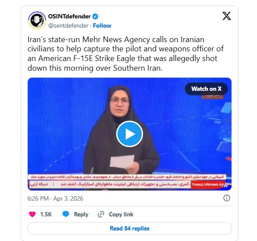Click the 1.5K likes count
The height and width of the screenshot is (241, 257).
click(x=46, y=214)
